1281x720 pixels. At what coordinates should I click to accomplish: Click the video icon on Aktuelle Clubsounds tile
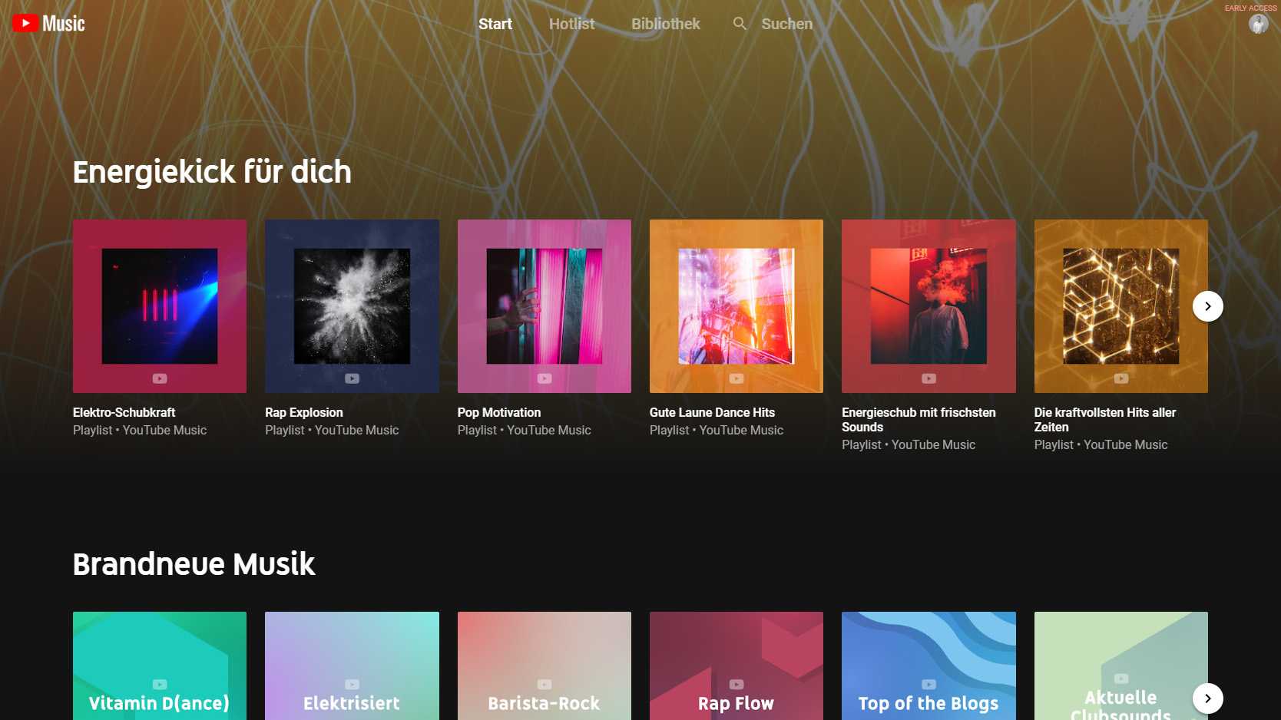coord(1121,679)
